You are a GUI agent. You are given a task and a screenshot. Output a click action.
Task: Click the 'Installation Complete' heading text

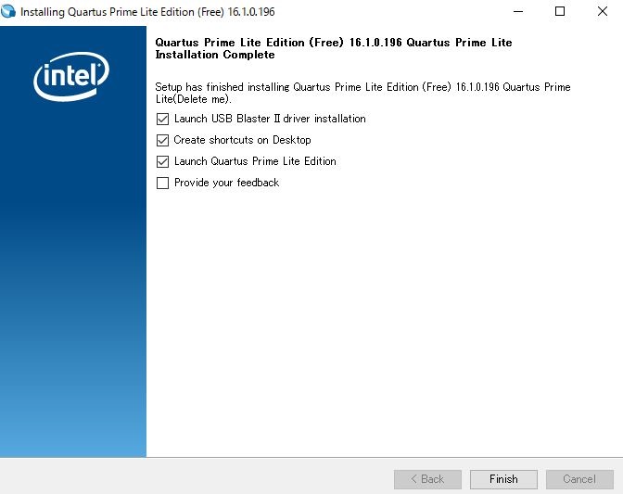215,55
